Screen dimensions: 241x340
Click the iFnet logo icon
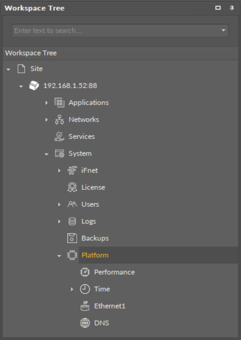pos(72,170)
